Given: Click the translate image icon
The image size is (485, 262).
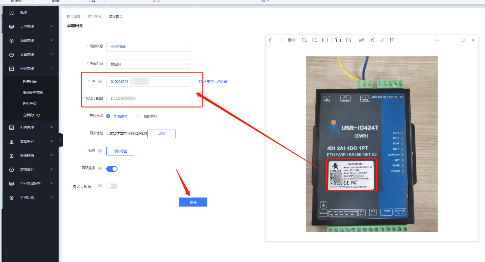Looking at the screenshot, I should [361, 40].
